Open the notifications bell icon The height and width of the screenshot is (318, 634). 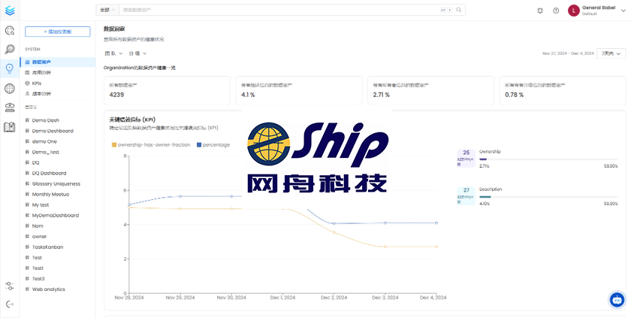(x=540, y=11)
